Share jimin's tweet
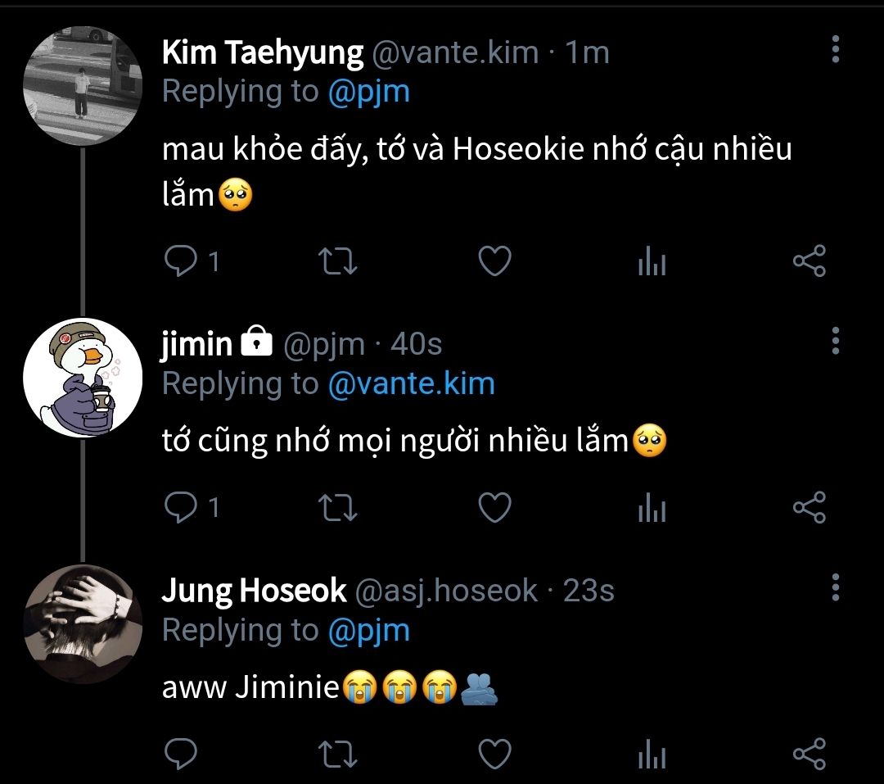The image size is (884, 784). pyautogui.click(x=810, y=508)
